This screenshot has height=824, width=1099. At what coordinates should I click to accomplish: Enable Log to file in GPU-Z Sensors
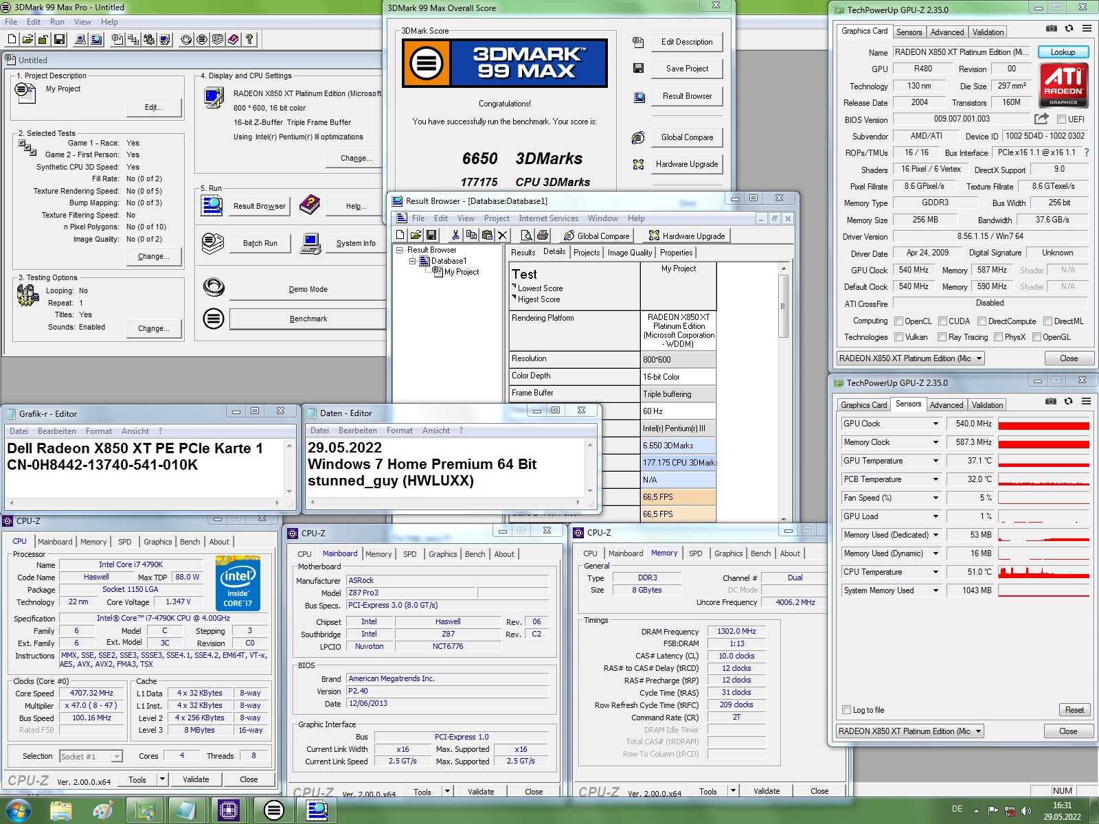(x=847, y=710)
